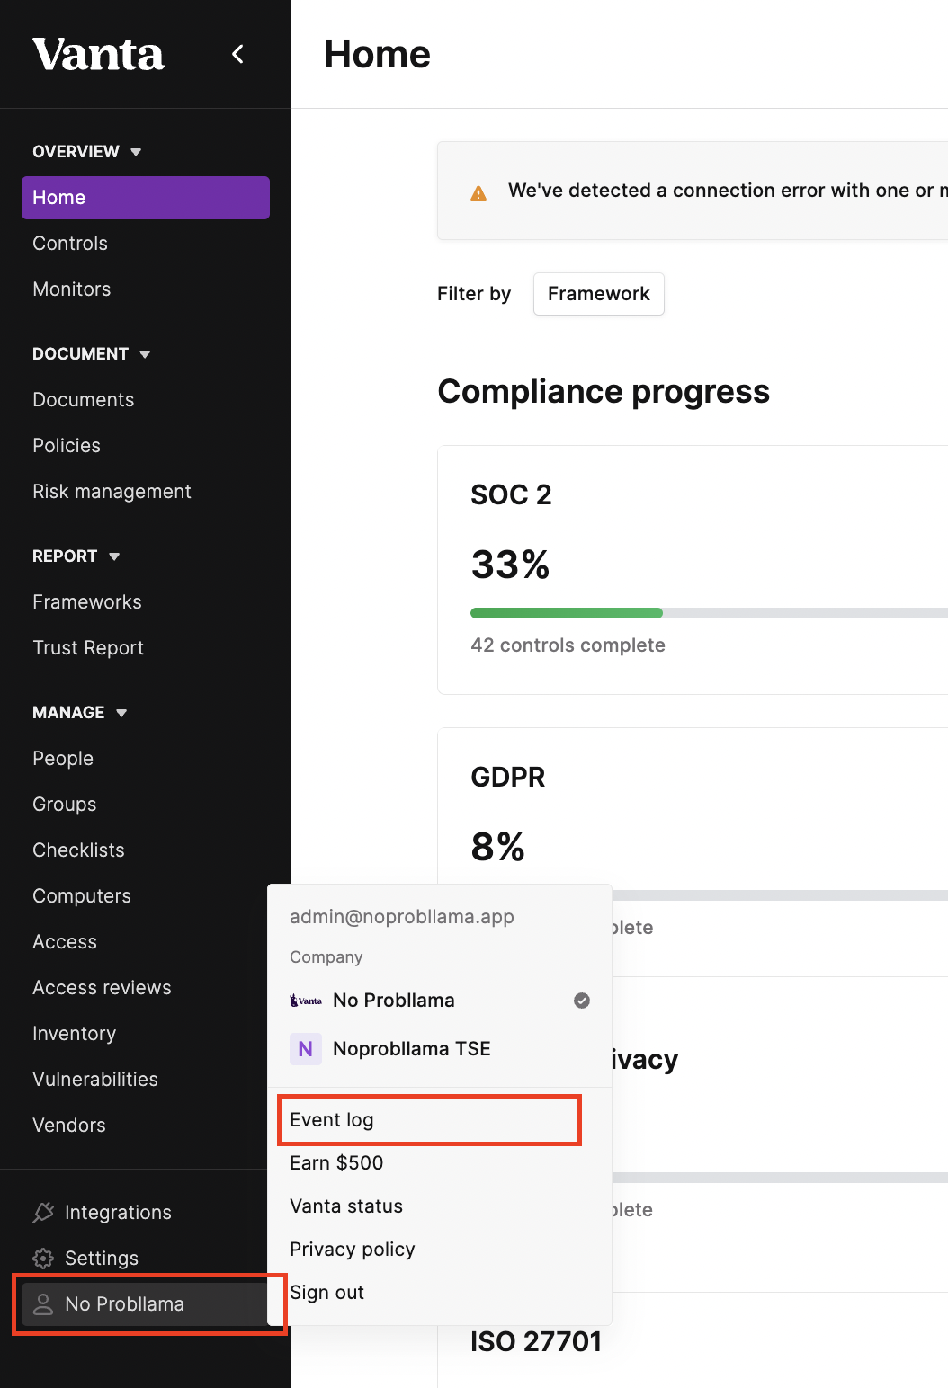Open the Framework filter dropdown
The height and width of the screenshot is (1388, 948).
pos(599,294)
